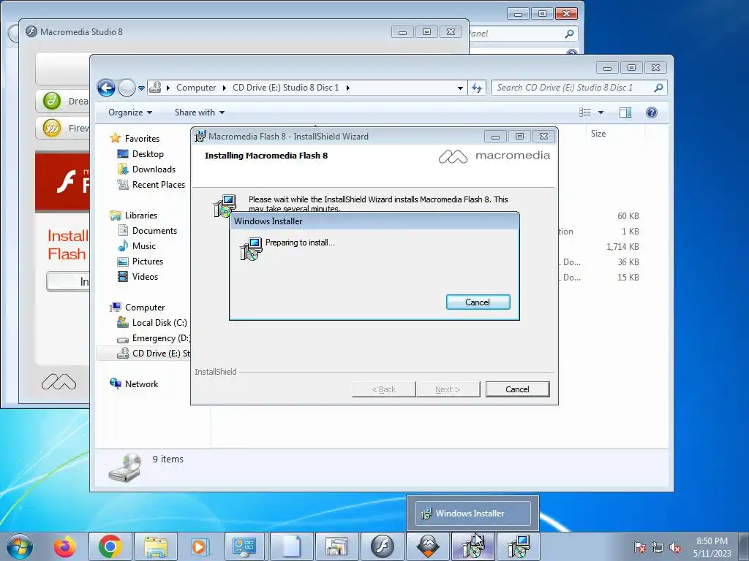Image resolution: width=749 pixels, height=561 pixels.
Task: Click the 15 KB size cell
Action: coord(628,277)
